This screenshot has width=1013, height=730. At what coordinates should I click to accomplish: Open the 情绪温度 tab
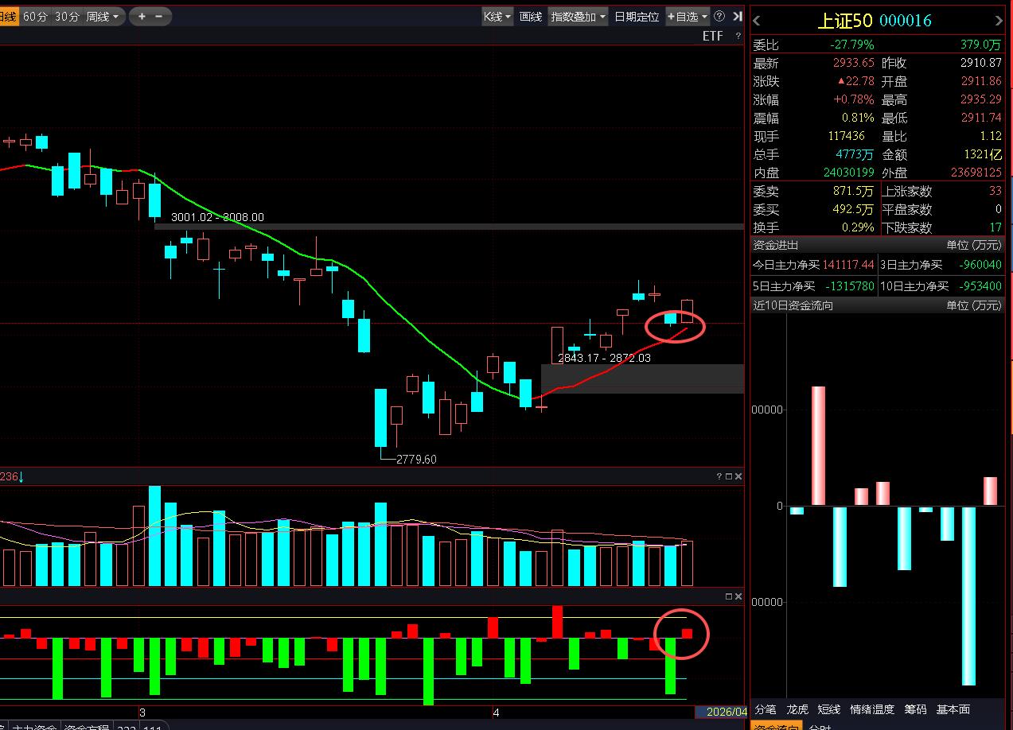tap(872, 709)
